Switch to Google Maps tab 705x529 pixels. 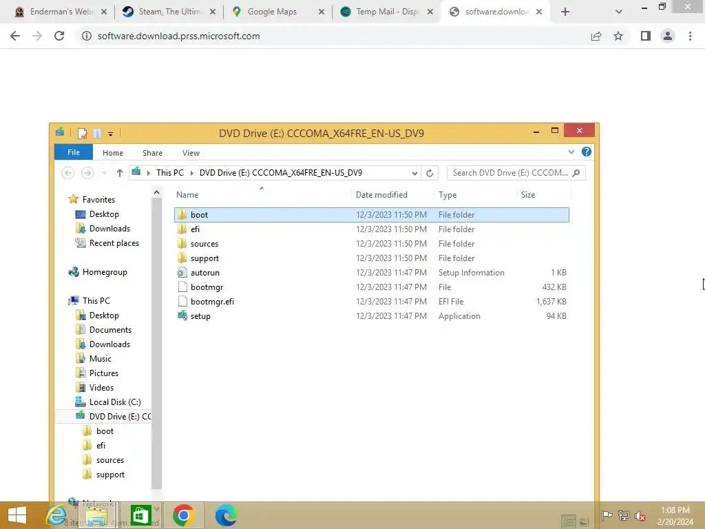(x=272, y=12)
